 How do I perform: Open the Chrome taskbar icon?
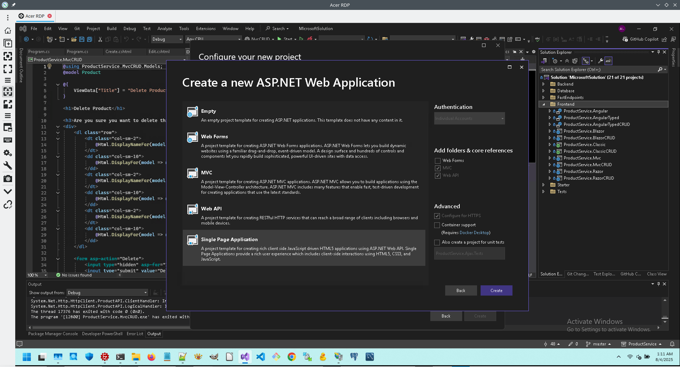(x=291, y=357)
